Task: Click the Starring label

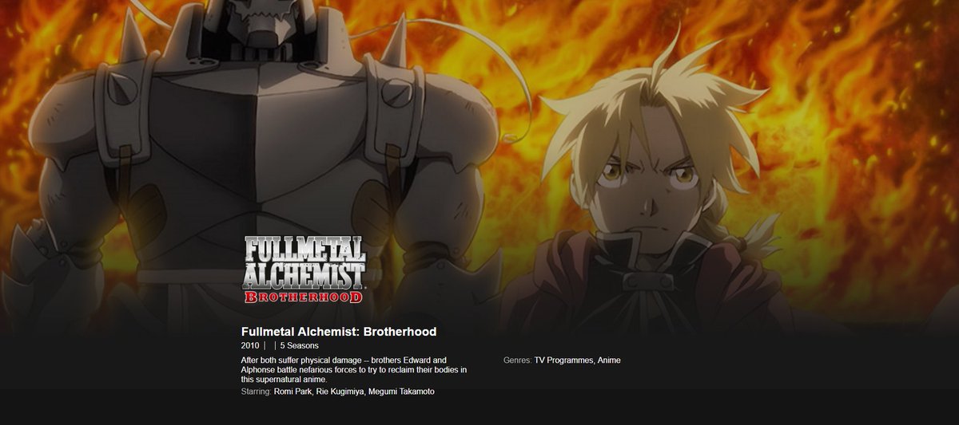Action: [x=256, y=392]
